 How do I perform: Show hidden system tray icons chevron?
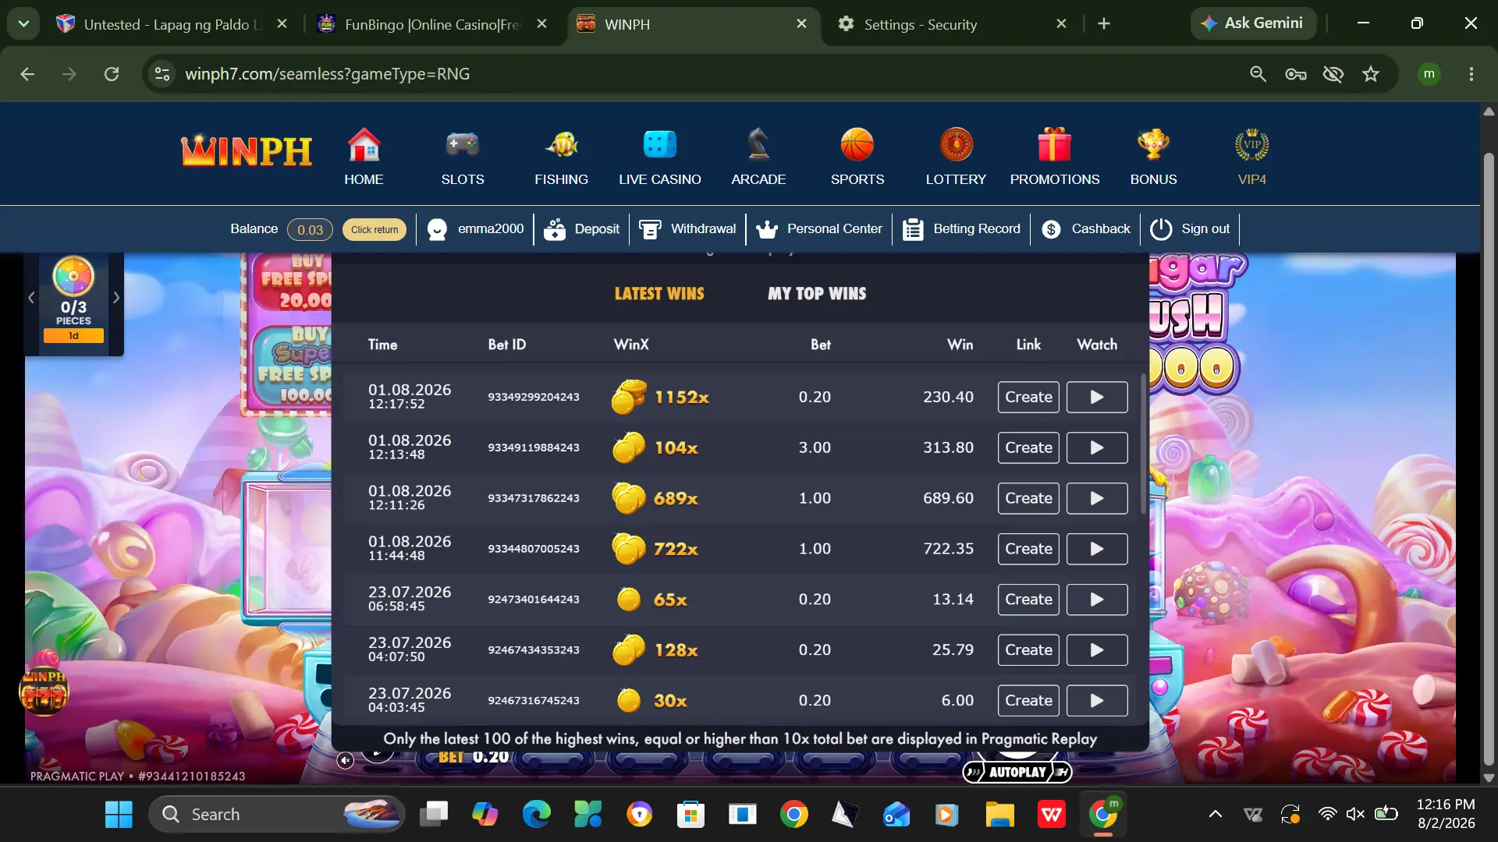coord(1216,815)
